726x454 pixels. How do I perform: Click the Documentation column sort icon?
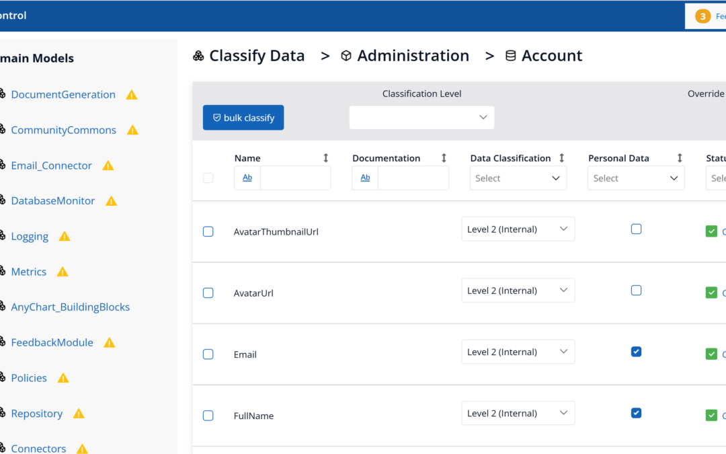coord(444,158)
